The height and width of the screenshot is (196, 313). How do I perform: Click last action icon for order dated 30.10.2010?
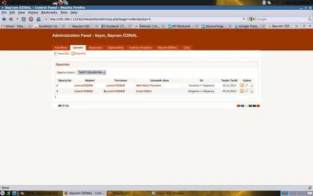[251, 92]
